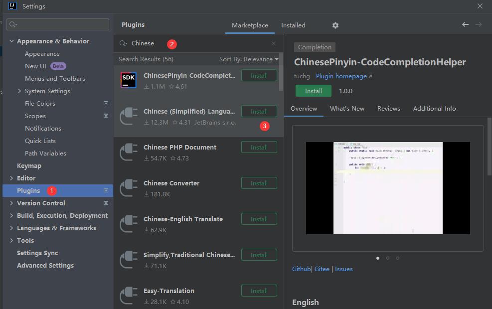Click the plugin preview screenshot

point(388,188)
